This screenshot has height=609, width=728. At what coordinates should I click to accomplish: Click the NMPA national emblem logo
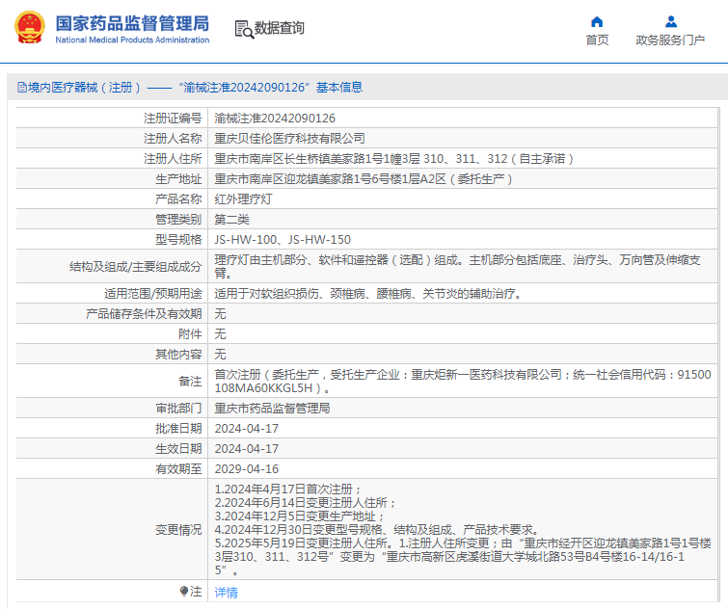tap(30, 27)
